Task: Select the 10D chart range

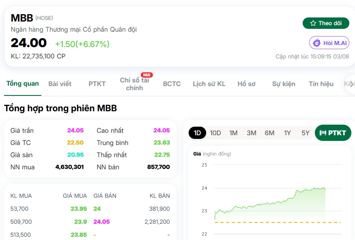Action: tap(215, 133)
